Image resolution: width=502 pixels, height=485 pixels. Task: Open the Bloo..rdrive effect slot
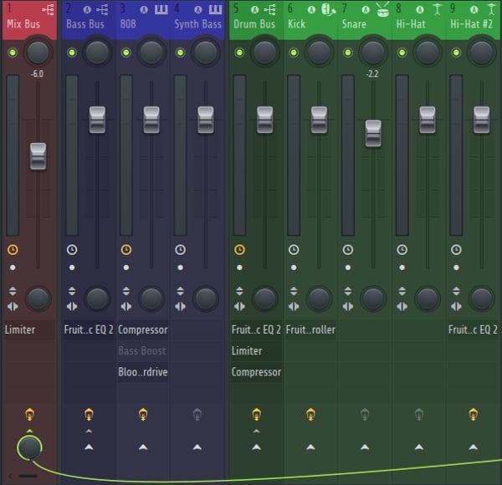tap(143, 372)
